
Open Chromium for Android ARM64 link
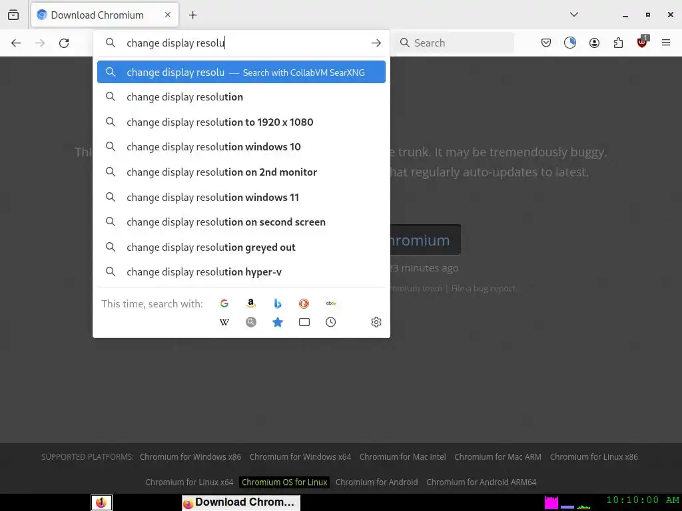(x=481, y=482)
